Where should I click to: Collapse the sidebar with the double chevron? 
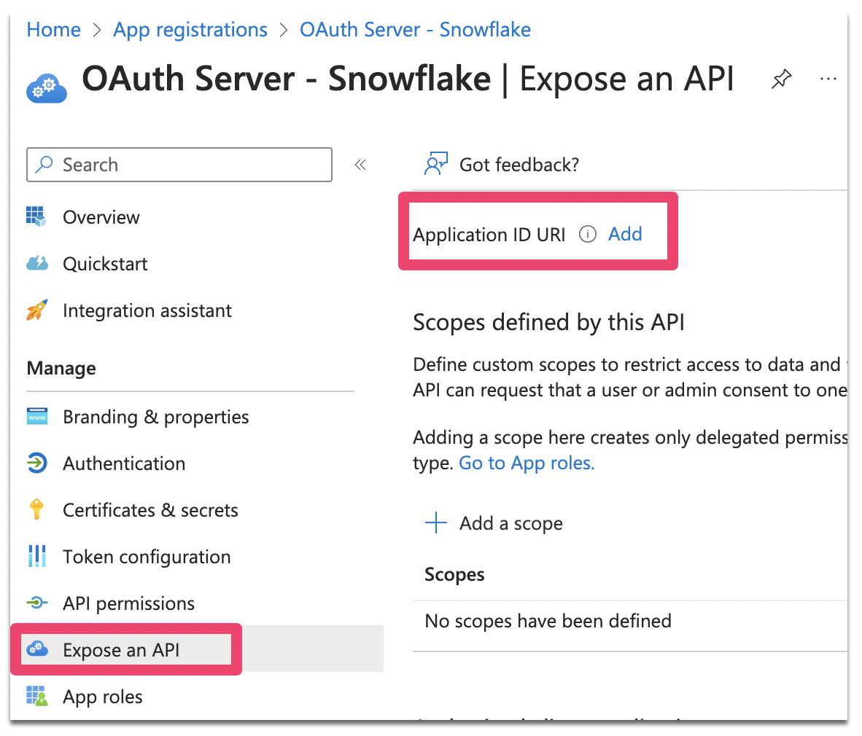pos(360,165)
